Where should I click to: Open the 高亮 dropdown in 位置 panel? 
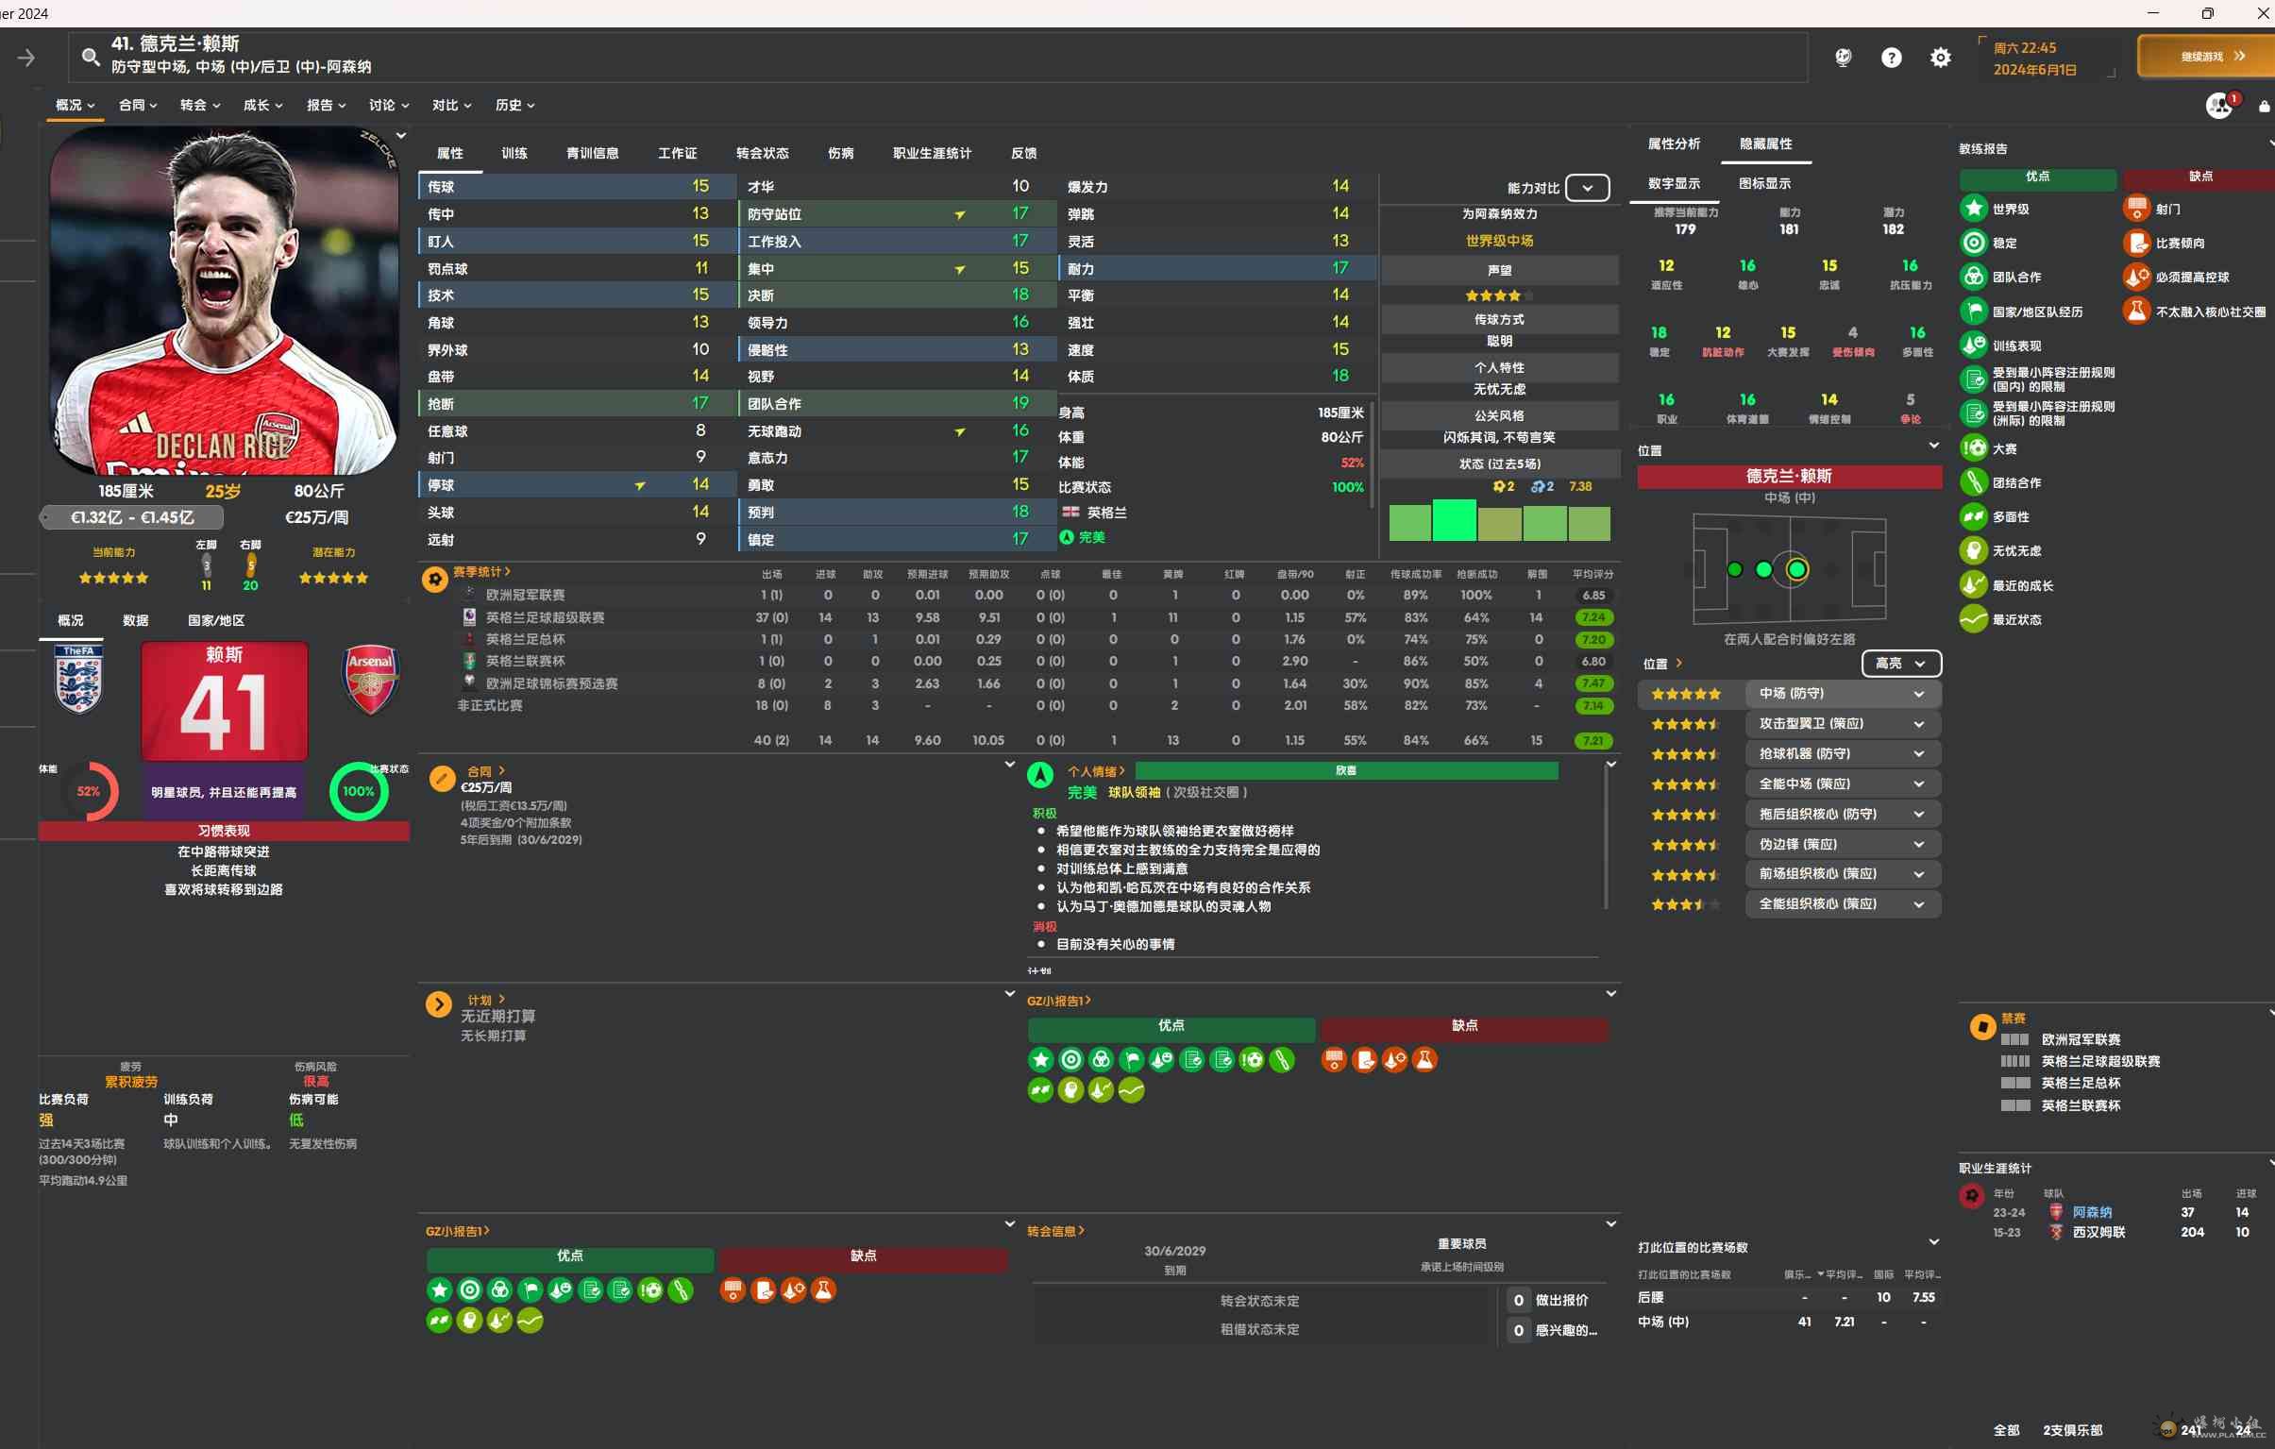pos(1901,663)
